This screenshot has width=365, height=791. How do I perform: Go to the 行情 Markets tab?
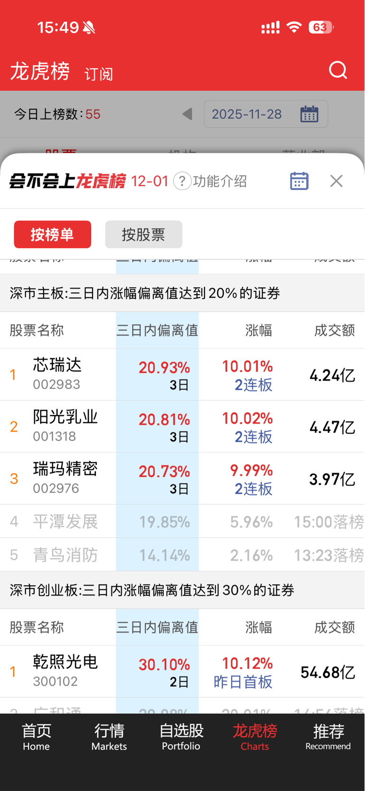[109, 737]
